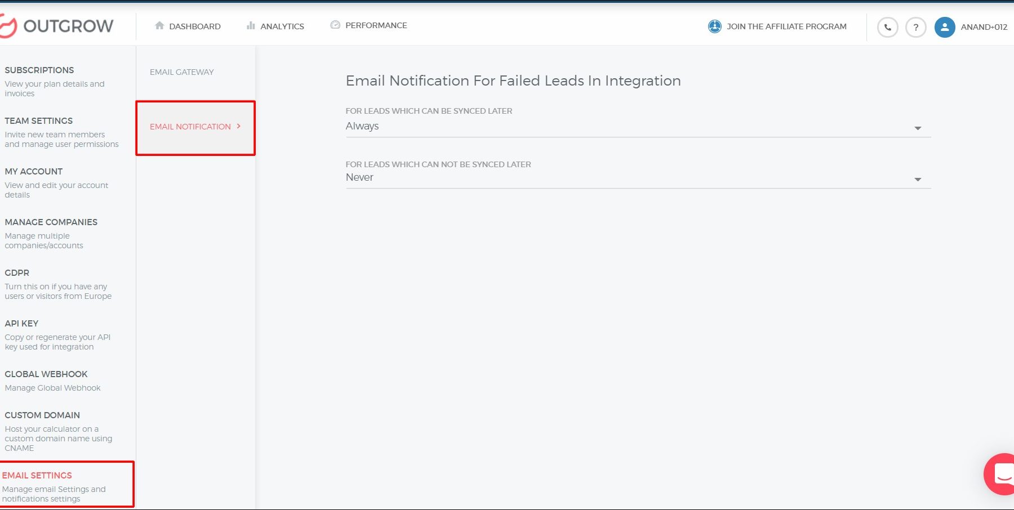Expand the 'can not be synced later' dropdown

[x=917, y=179]
